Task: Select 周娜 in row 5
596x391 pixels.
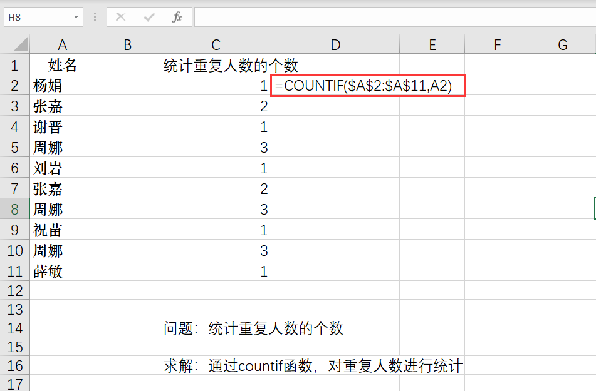Action: pos(62,147)
